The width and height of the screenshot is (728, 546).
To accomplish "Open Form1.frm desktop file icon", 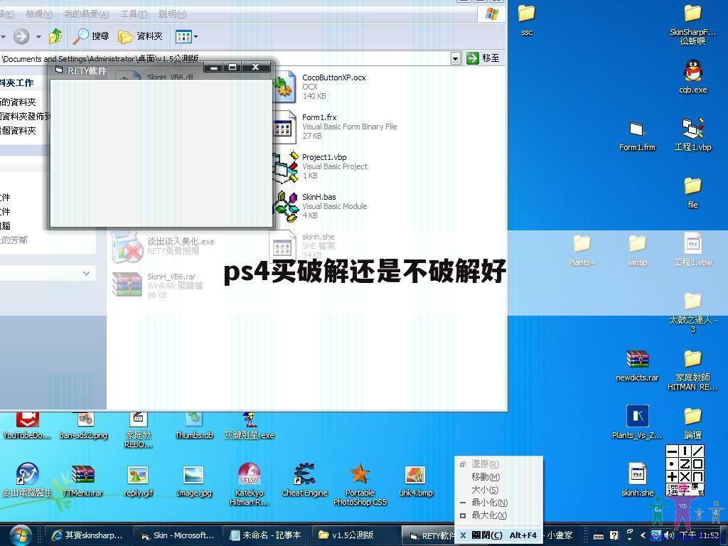I will pyautogui.click(x=637, y=129).
